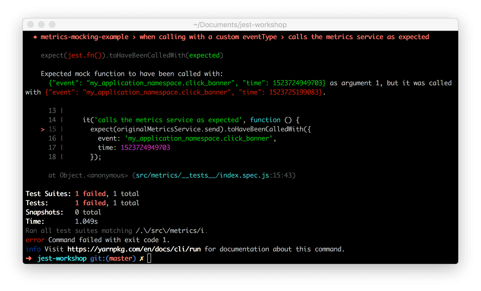
Task: Click 'git:(master)' branch indicator
Action: pos(113,258)
